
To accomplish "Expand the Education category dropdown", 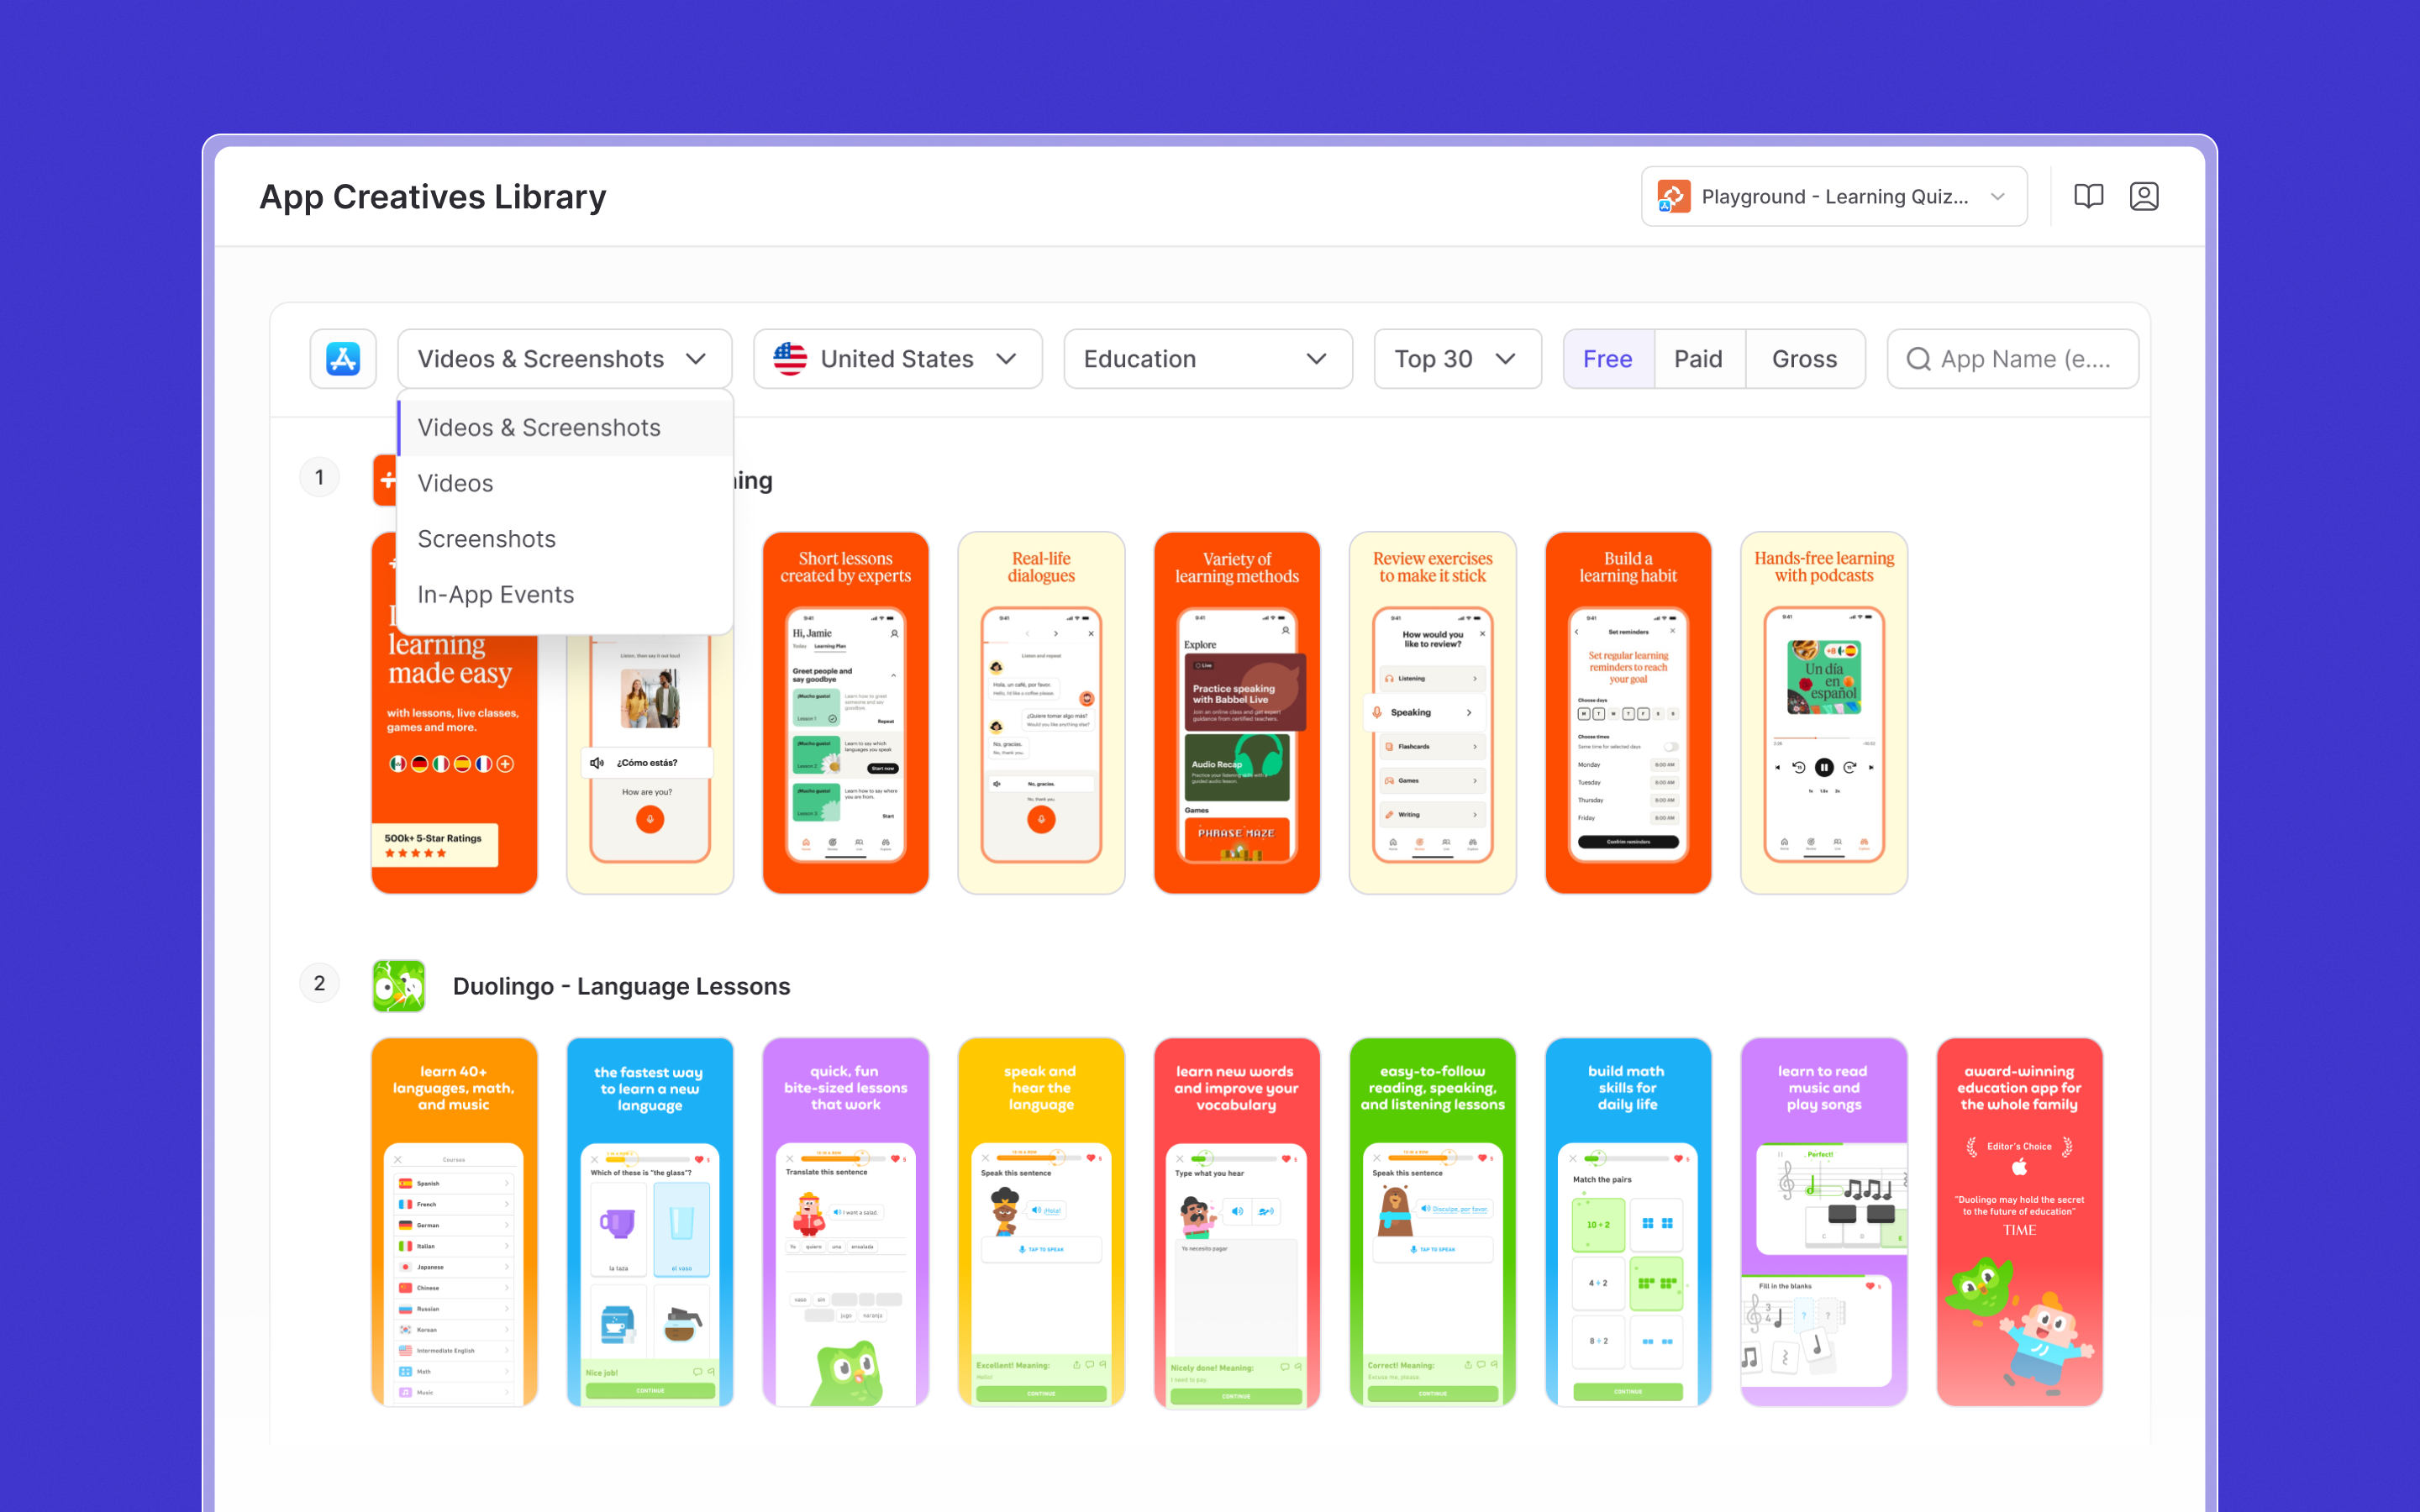I will click(1207, 359).
